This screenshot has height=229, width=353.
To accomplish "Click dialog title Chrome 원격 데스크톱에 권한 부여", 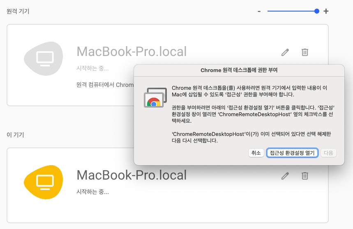I will point(239,70).
